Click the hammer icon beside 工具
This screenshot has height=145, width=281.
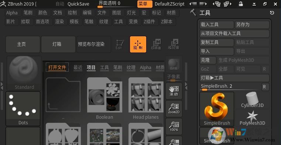(193, 13)
